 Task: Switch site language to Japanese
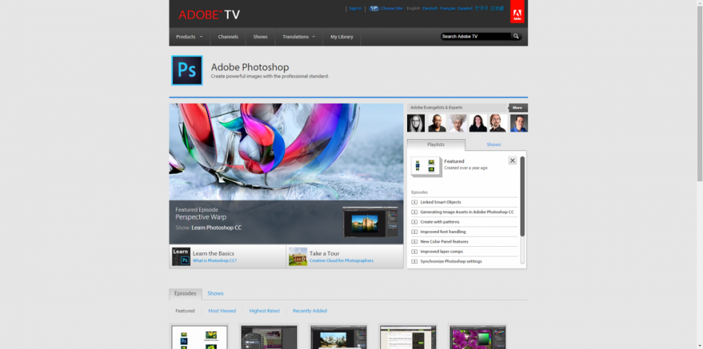tap(497, 8)
